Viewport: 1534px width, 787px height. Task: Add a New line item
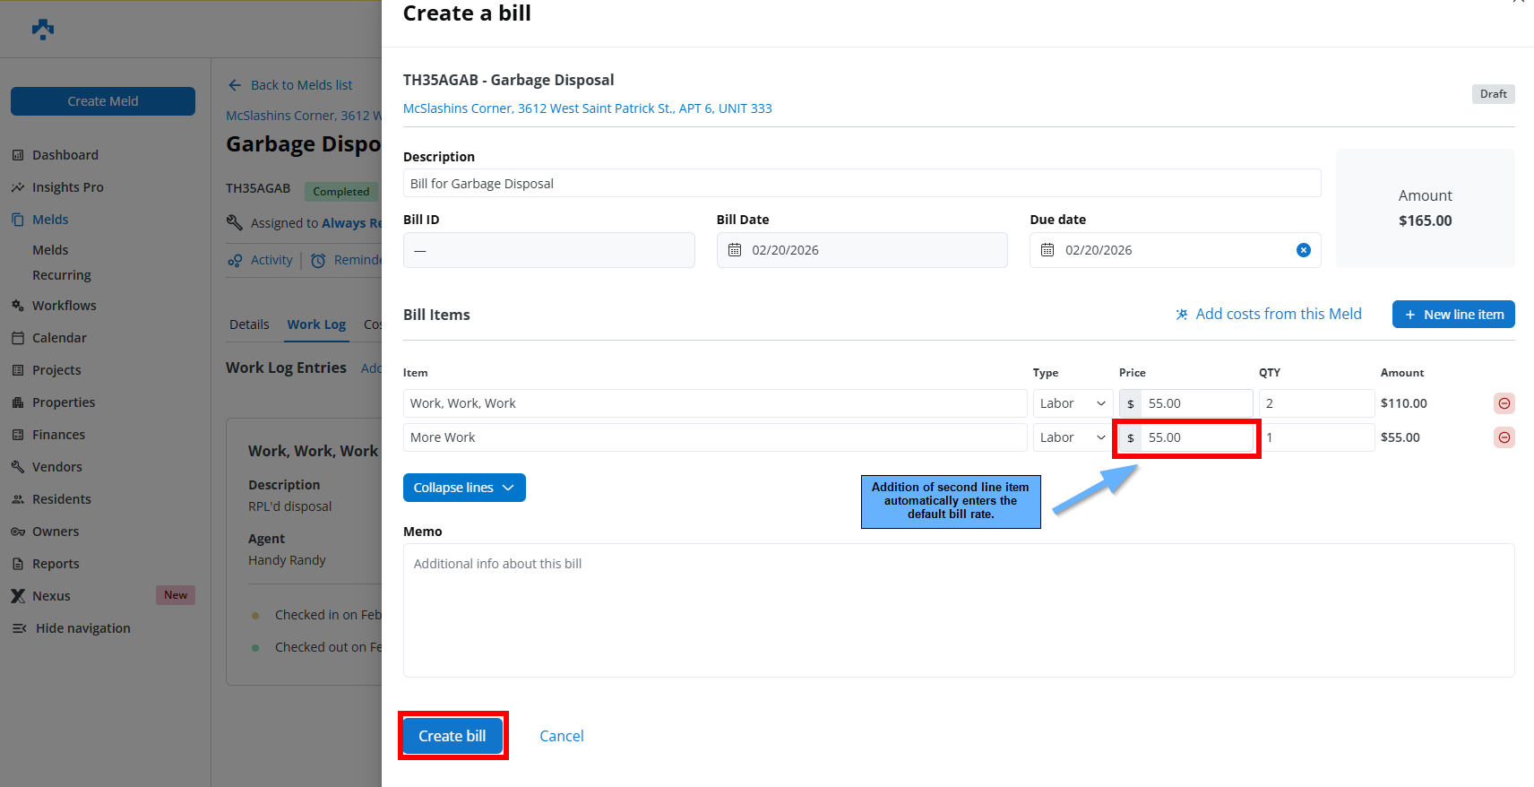click(1452, 315)
